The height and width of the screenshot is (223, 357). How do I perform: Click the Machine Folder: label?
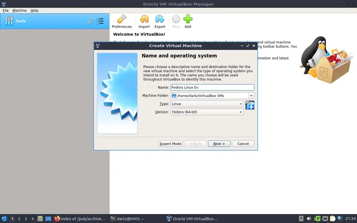pos(156,96)
